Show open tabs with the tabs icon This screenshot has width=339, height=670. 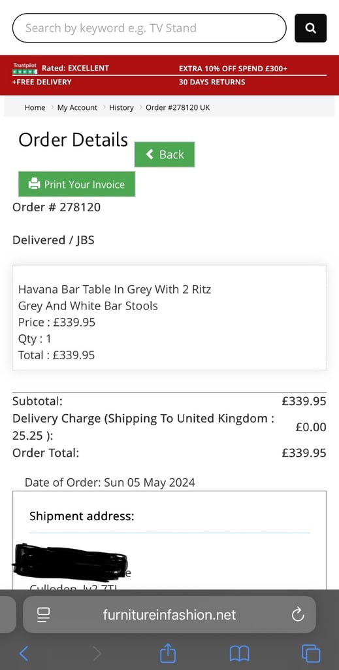coord(311,654)
